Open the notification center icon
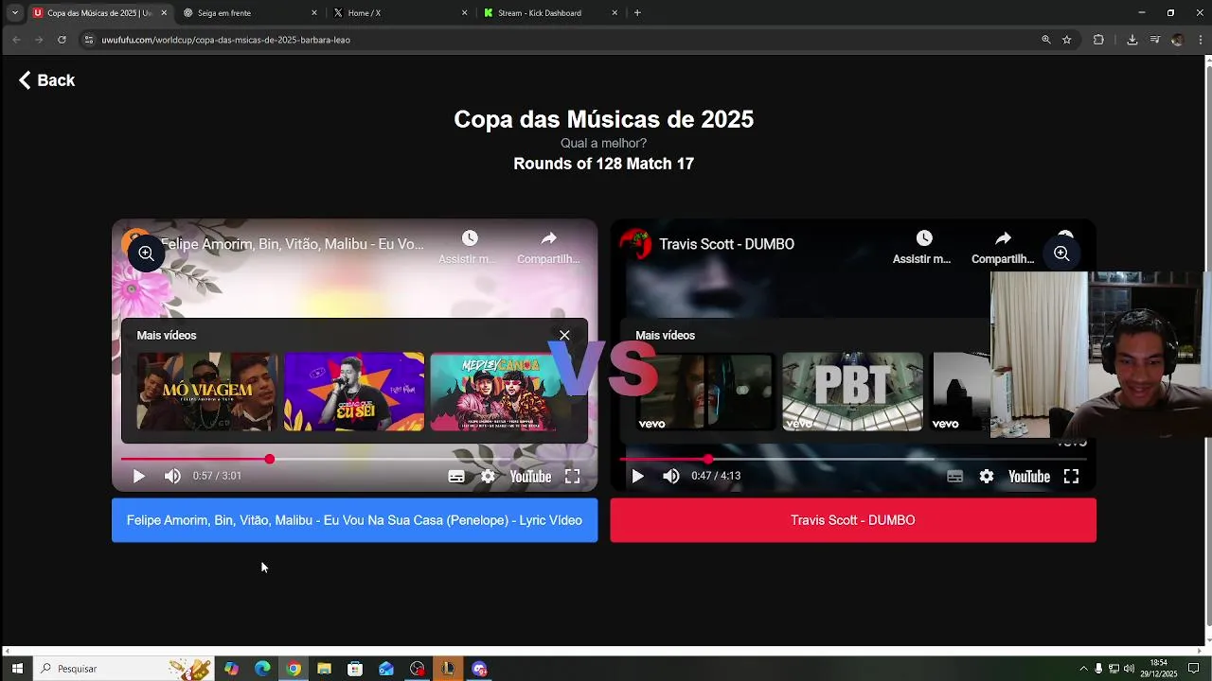Image resolution: width=1212 pixels, height=681 pixels. (x=1193, y=669)
